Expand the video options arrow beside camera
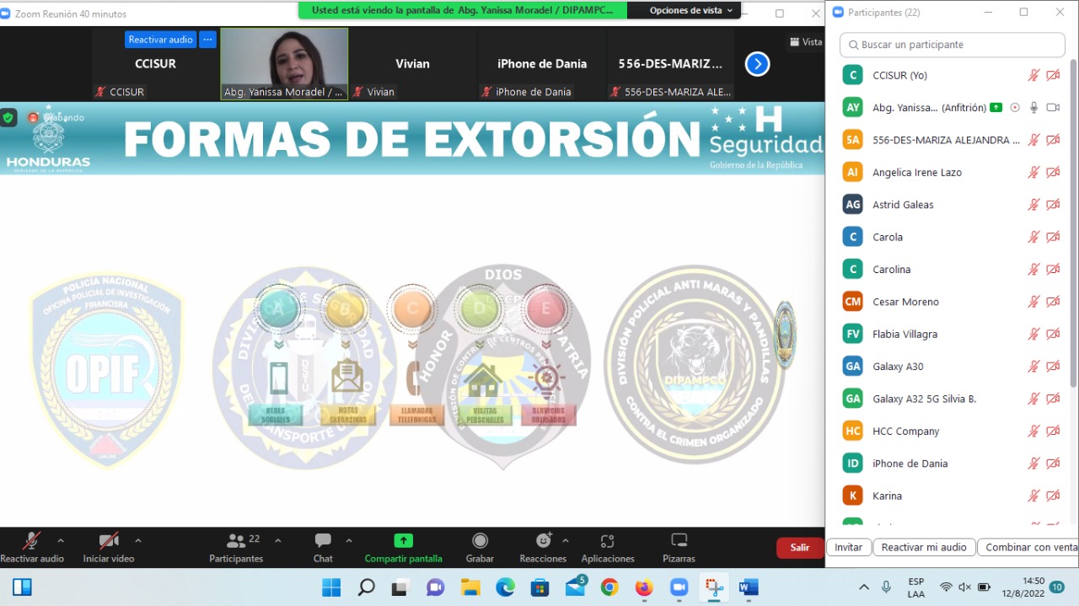Screen dimensions: 1079x606 (138, 540)
